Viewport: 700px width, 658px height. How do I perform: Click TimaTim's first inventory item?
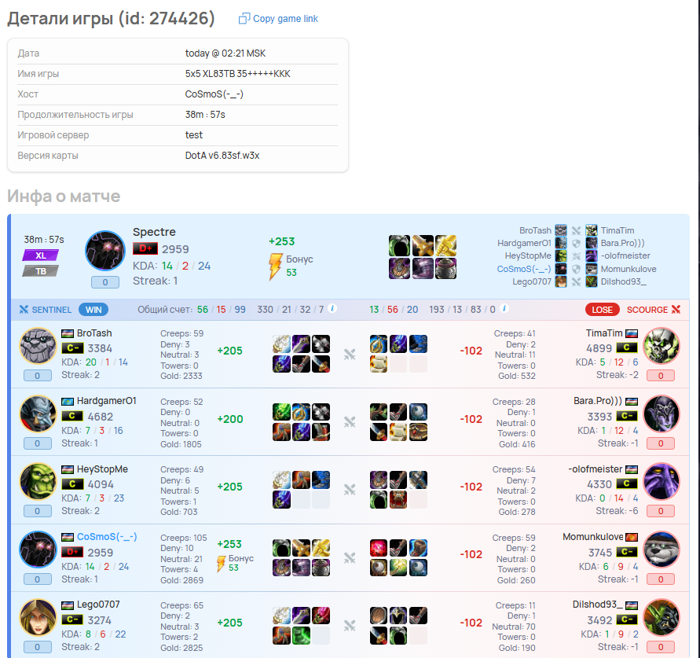point(379,344)
